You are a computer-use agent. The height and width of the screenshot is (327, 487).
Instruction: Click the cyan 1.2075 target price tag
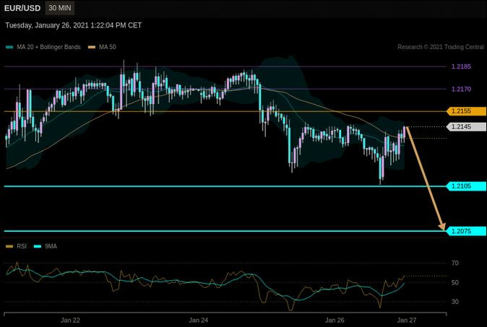[x=466, y=231]
